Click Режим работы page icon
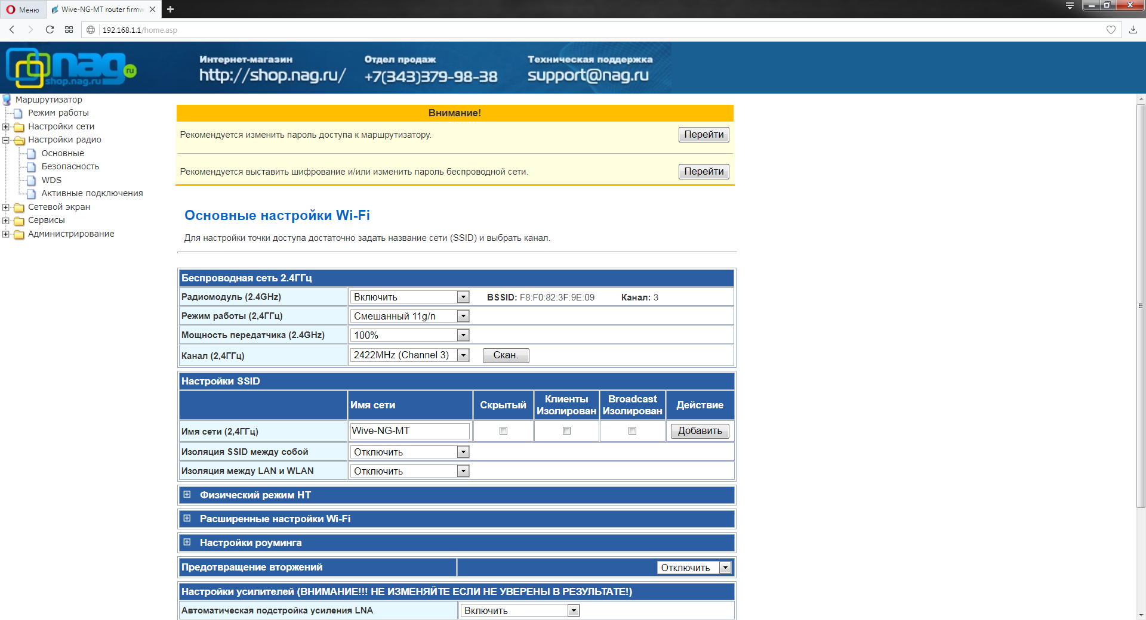1146x620 pixels. tap(19, 113)
